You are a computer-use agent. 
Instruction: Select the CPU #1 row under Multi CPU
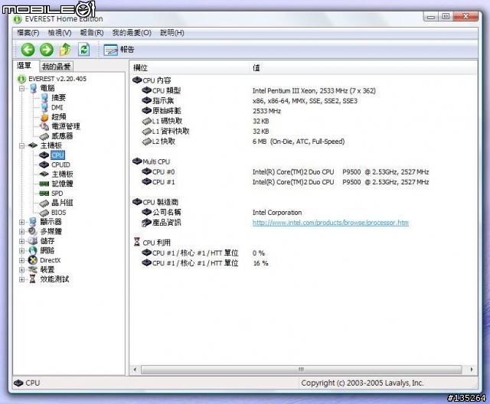click(163, 181)
